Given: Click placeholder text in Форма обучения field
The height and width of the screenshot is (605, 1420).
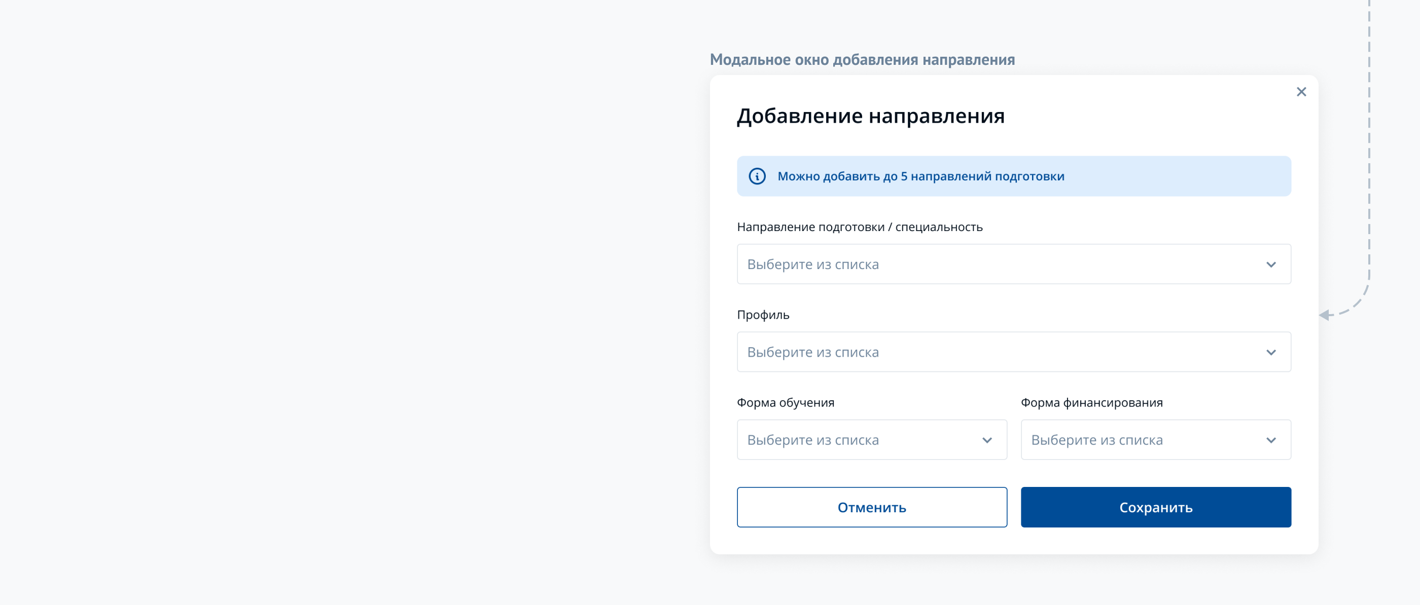Looking at the screenshot, I should 812,440.
